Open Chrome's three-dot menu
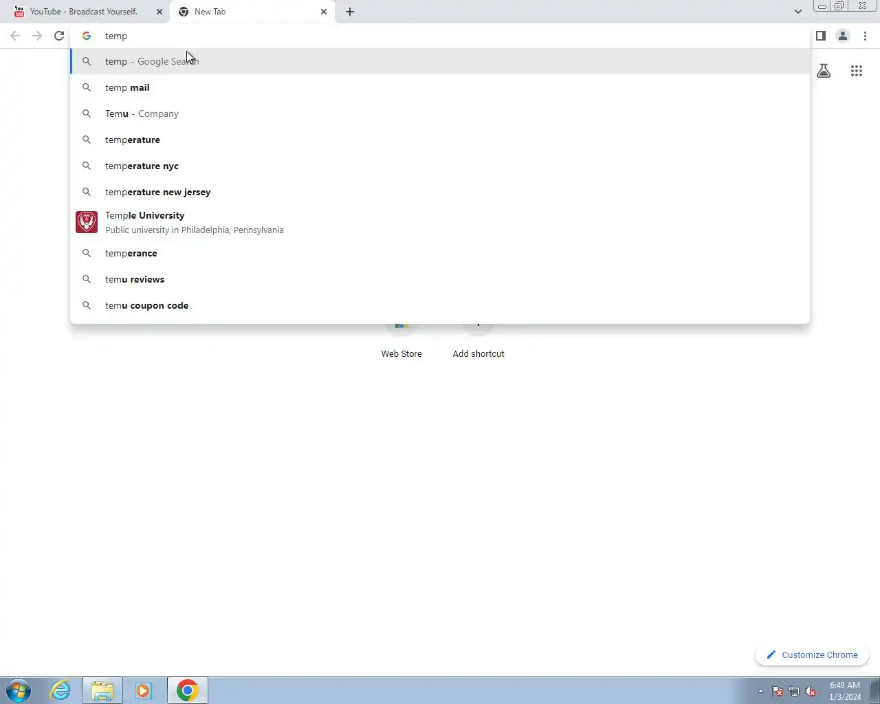Image resolution: width=880 pixels, height=704 pixels. pyautogui.click(x=865, y=36)
